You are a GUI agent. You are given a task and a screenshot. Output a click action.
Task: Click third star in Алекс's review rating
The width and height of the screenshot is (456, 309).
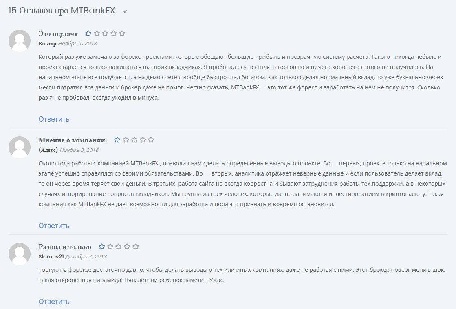[x=134, y=140]
